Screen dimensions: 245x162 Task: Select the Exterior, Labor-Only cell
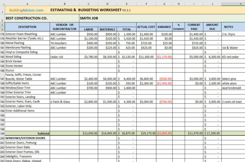[27, 106]
